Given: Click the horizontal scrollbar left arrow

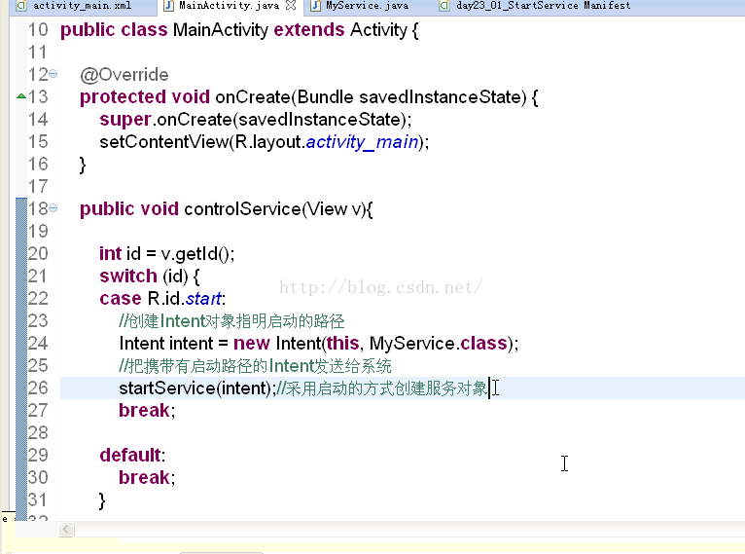Looking at the screenshot, I should point(66,529).
